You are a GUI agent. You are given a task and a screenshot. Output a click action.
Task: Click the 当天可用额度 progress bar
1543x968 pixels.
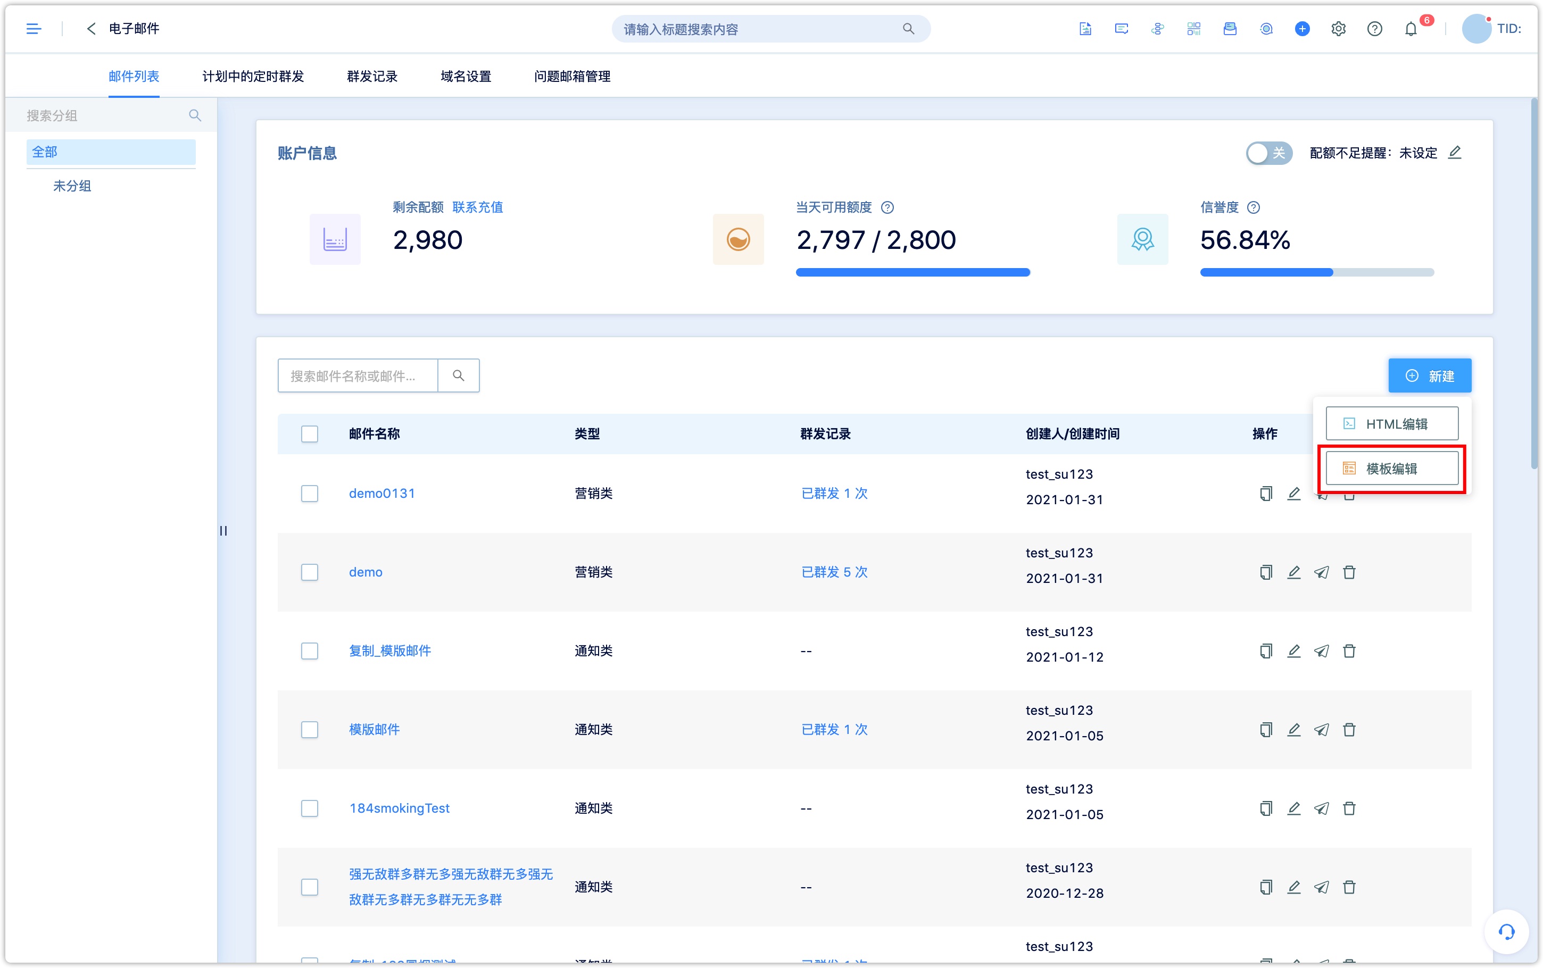click(912, 273)
